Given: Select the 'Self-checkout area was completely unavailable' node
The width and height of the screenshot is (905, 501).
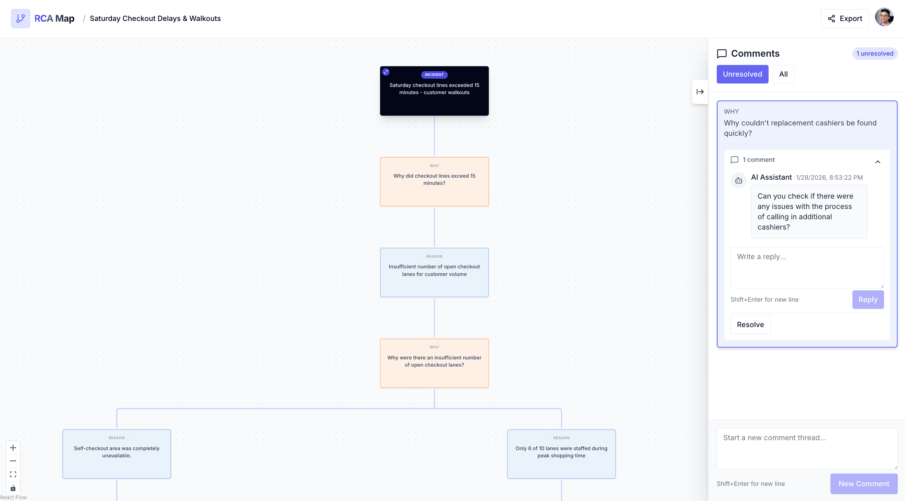Looking at the screenshot, I should 116,454.
